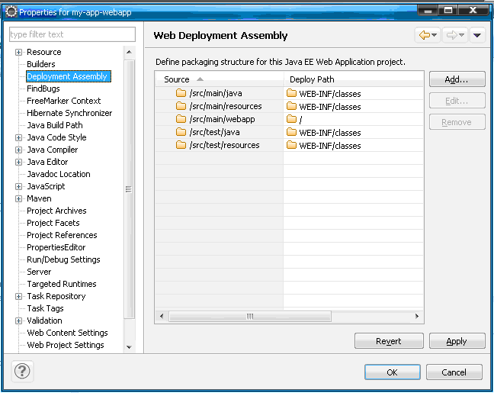Click the /src/test/resources folder icon
Screen dimensions: 494x393
181,145
